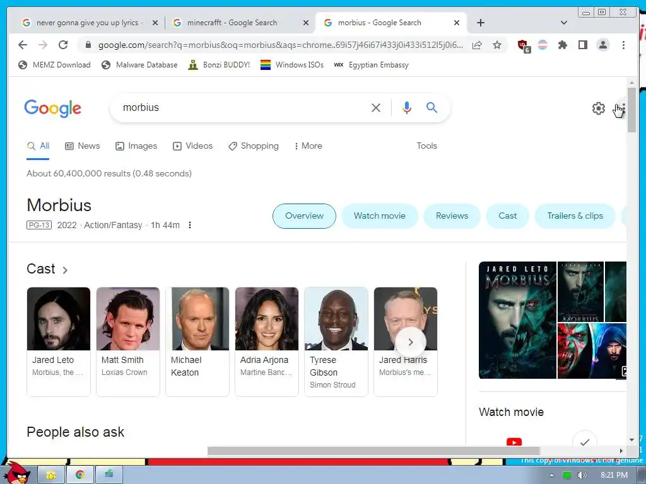The height and width of the screenshot is (484, 646).
Task: Open the Extensions puzzle piece menu
Action: (562, 45)
